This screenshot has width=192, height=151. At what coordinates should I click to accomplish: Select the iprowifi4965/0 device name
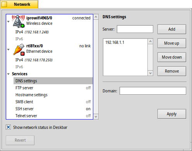pyautogui.click(x=39, y=18)
